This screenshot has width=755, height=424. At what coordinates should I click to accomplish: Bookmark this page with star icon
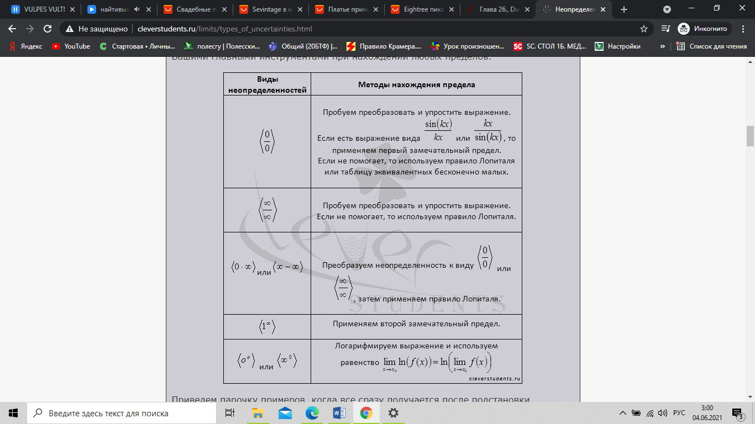643,29
